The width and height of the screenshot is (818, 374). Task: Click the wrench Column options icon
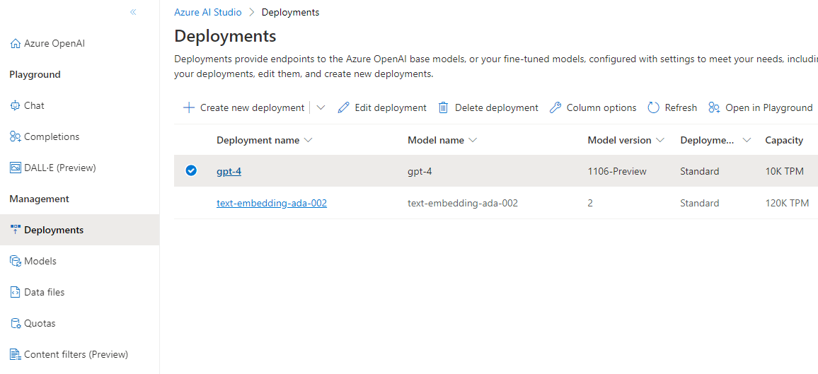point(555,108)
